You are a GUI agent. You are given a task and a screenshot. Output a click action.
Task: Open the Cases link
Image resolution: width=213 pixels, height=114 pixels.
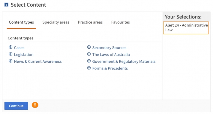[19, 48]
